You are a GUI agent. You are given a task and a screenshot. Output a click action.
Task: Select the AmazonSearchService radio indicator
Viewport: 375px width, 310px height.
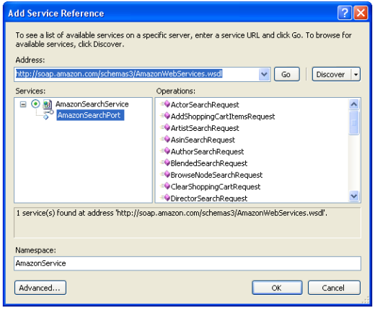click(x=35, y=104)
